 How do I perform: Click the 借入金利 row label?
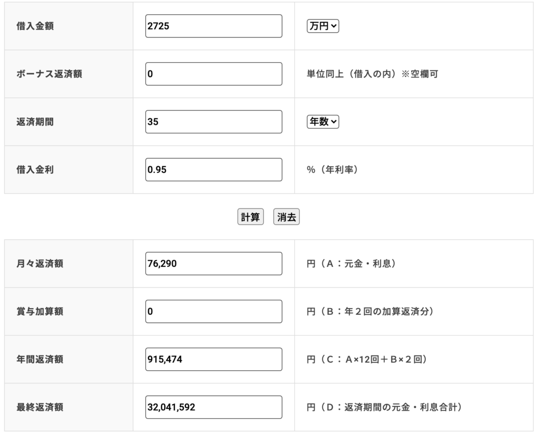click(x=35, y=170)
